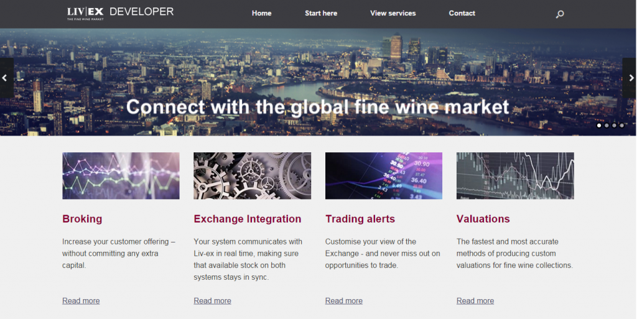Read more under Valuations
637x319 pixels.
click(475, 301)
